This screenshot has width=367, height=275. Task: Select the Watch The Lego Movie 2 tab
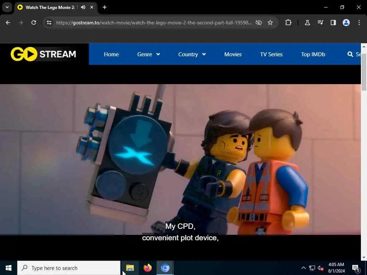[x=56, y=7]
